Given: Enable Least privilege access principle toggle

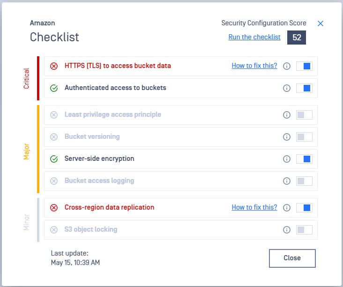Looking at the screenshot, I should click(304, 115).
